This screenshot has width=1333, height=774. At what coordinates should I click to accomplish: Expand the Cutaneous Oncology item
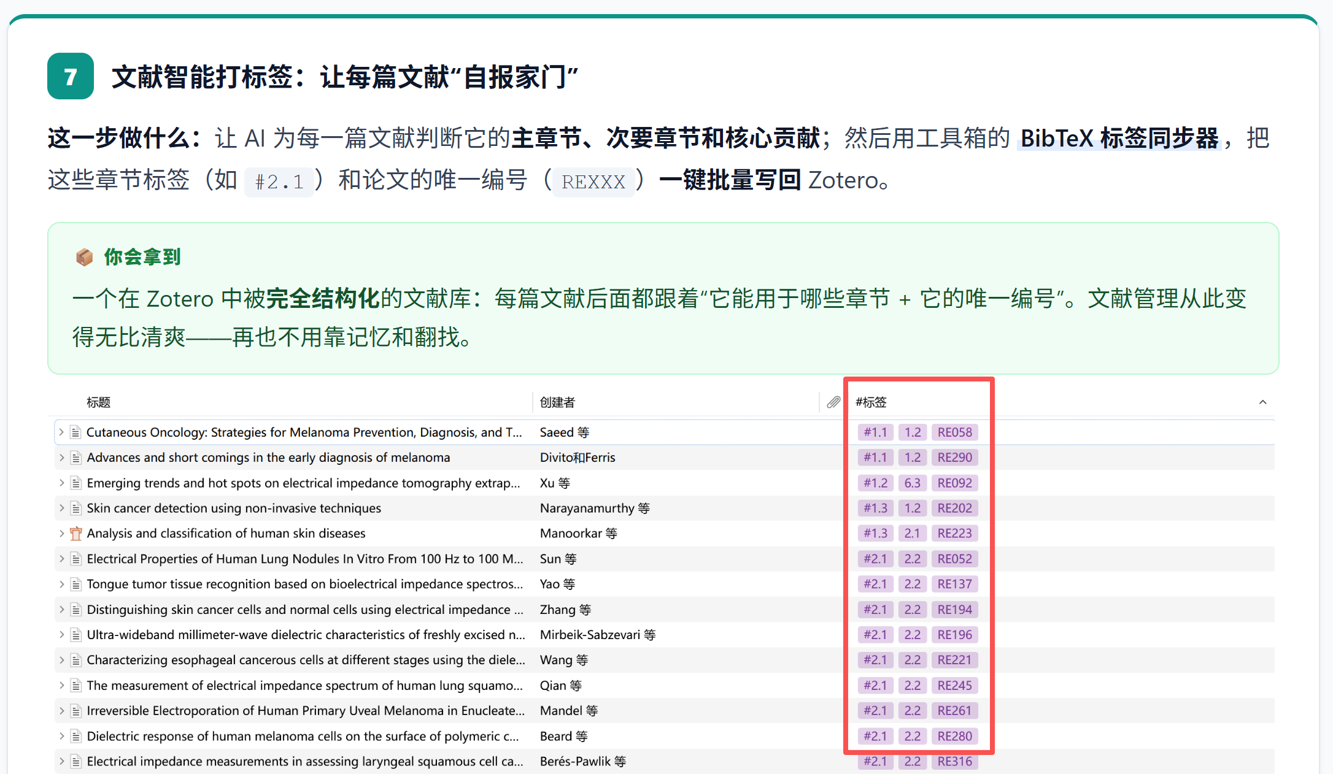click(x=61, y=432)
